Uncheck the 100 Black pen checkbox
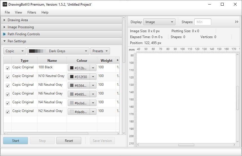Viewport: 242px width, 156px height. pyautogui.click(x=8, y=68)
